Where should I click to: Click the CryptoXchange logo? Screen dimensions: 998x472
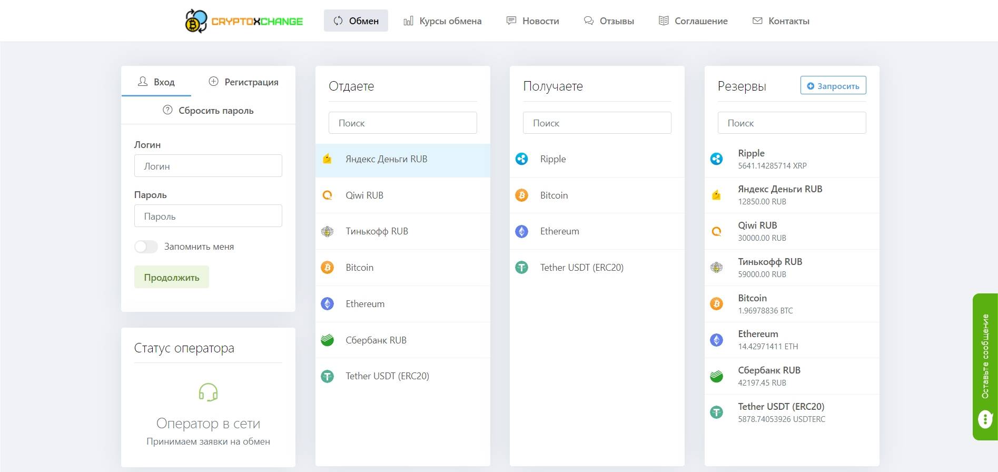click(244, 21)
